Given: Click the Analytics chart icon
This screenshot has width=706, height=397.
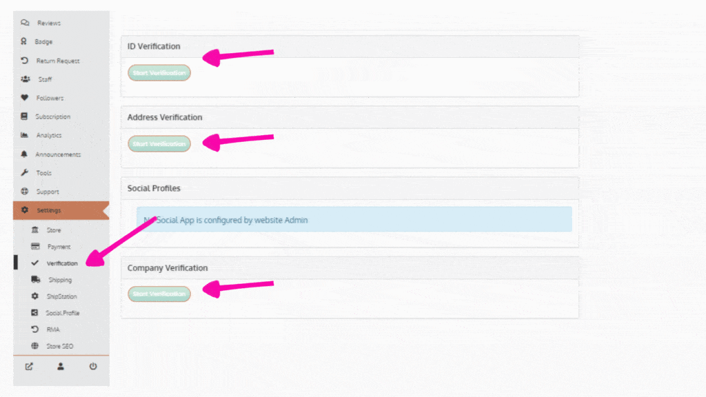Looking at the screenshot, I should (25, 135).
